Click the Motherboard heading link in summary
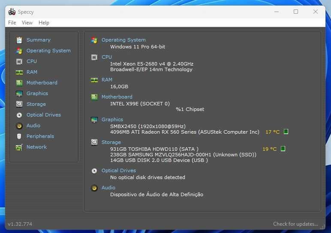Screen dimensions: 331x233 point(117,97)
